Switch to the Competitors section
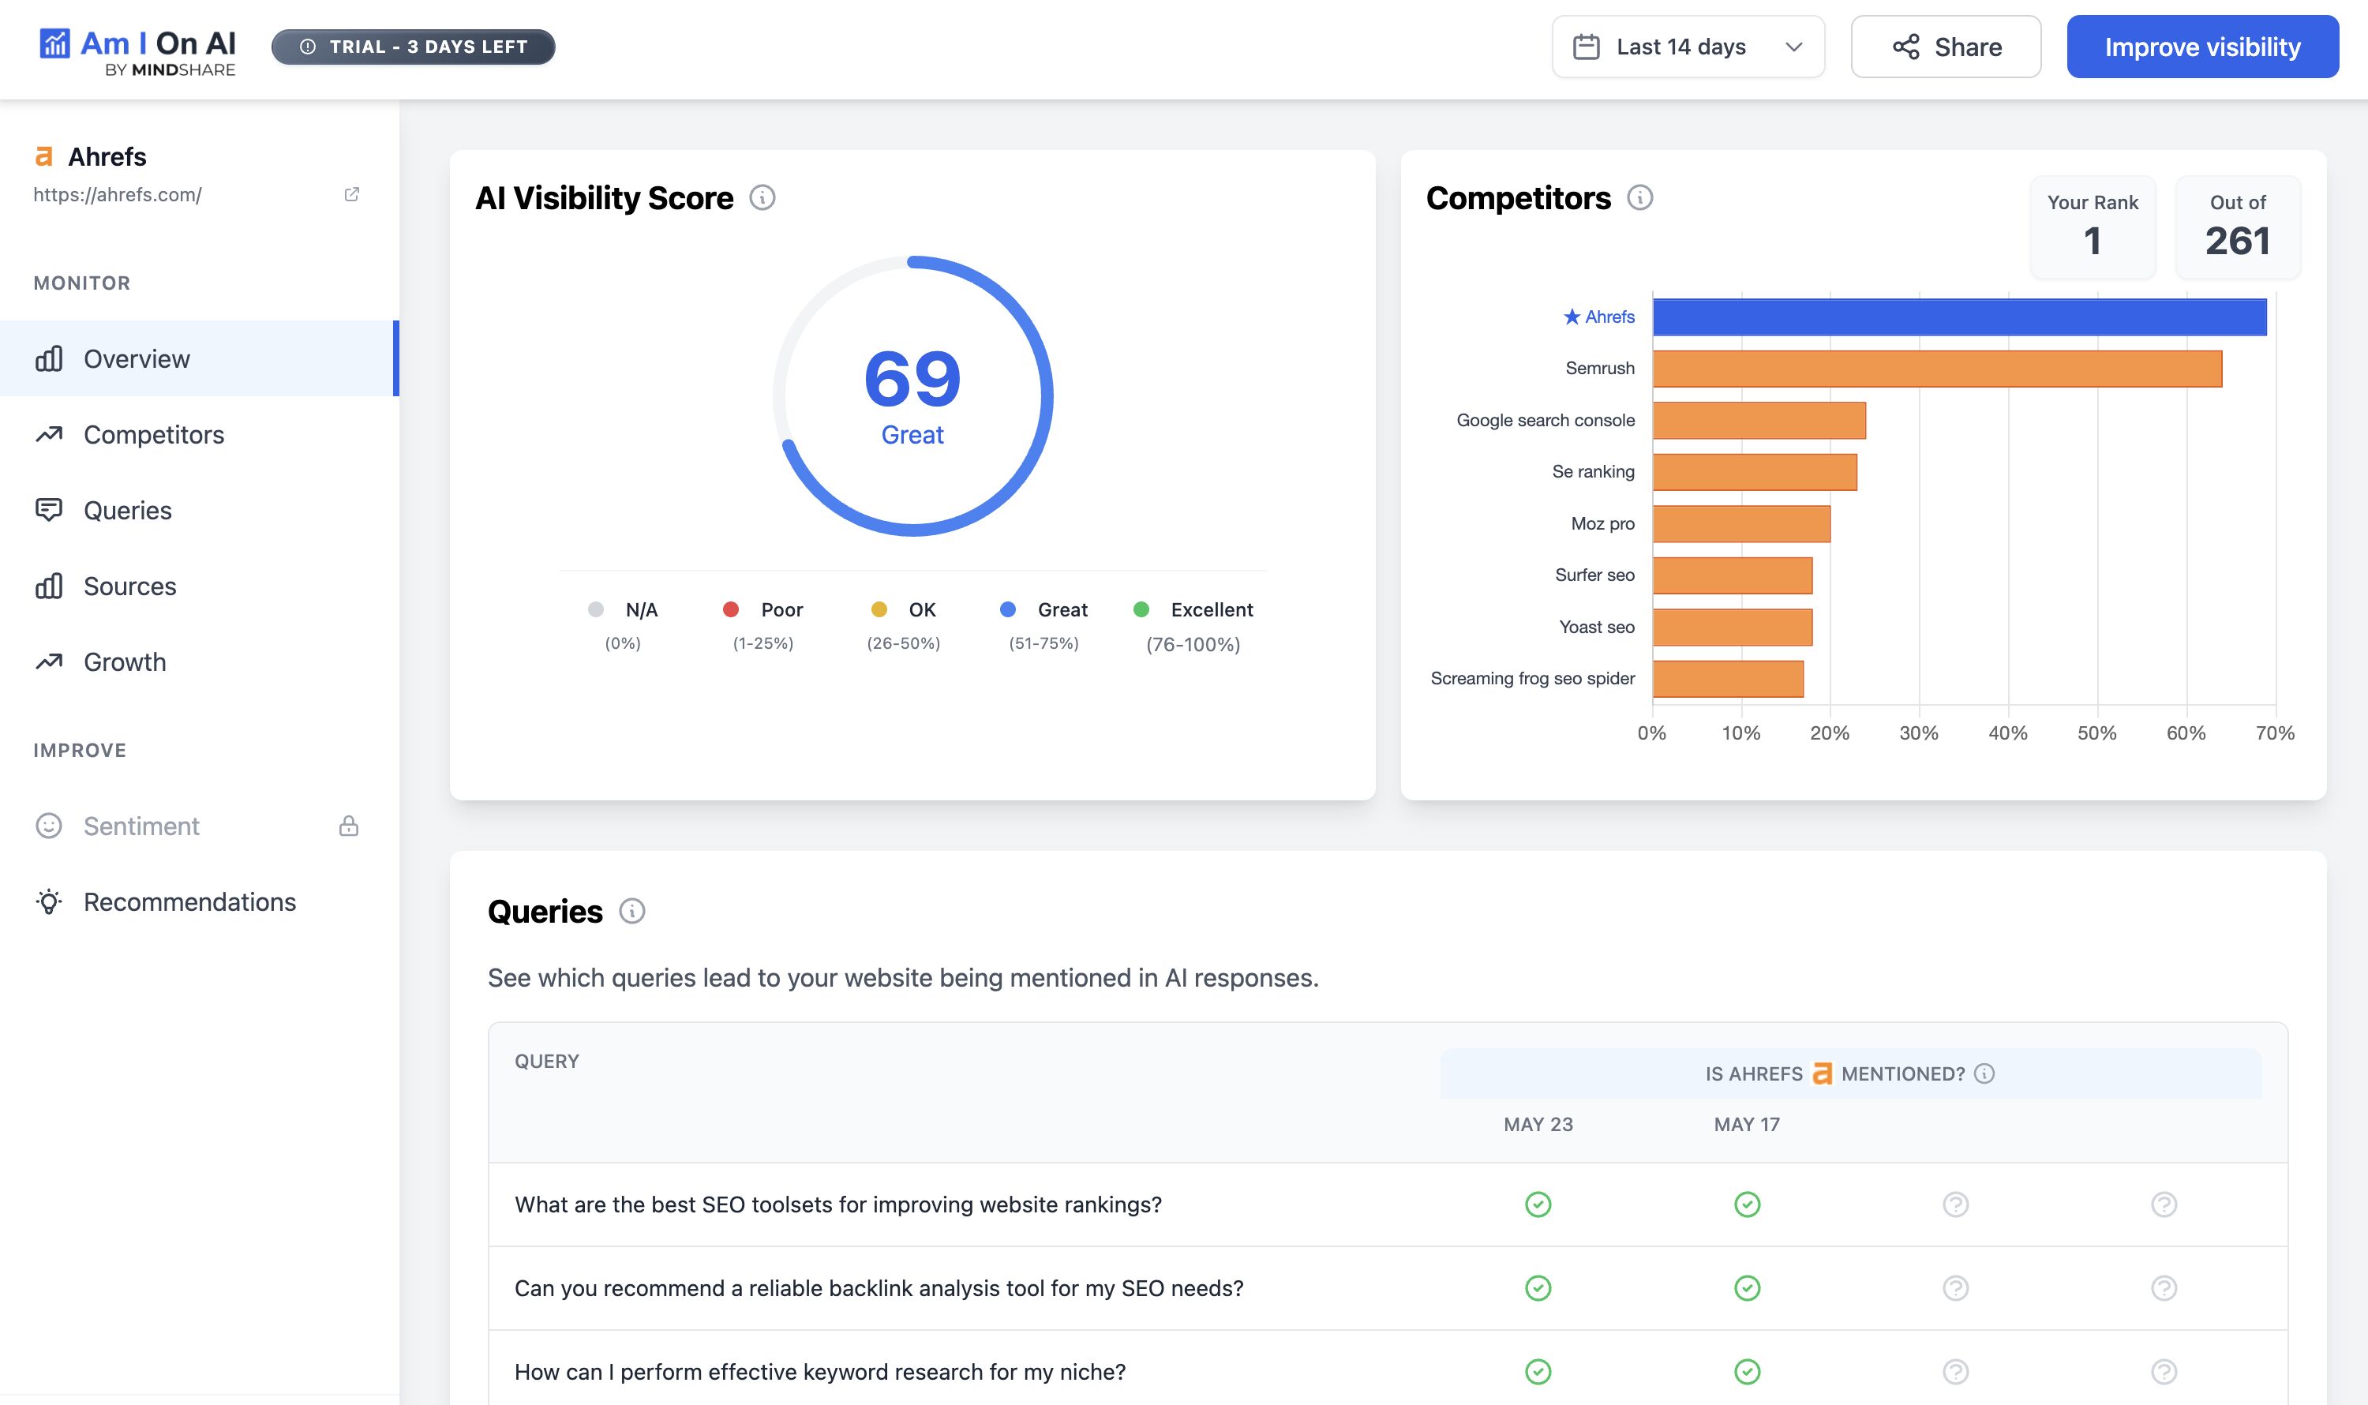Image resolution: width=2368 pixels, height=1405 pixels. tap(153, 435)
